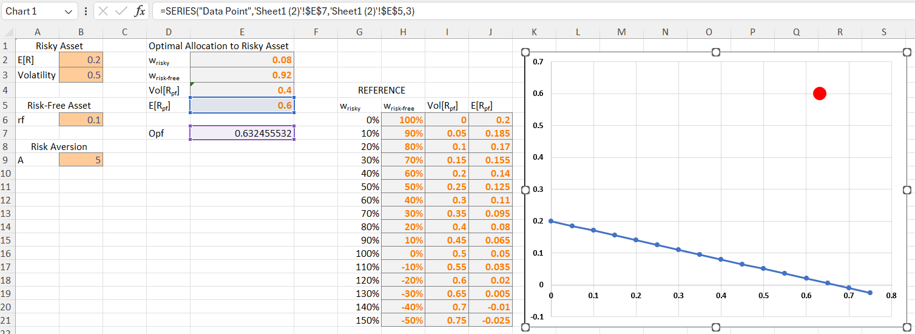Select the E[R] value cell B2

81,60
